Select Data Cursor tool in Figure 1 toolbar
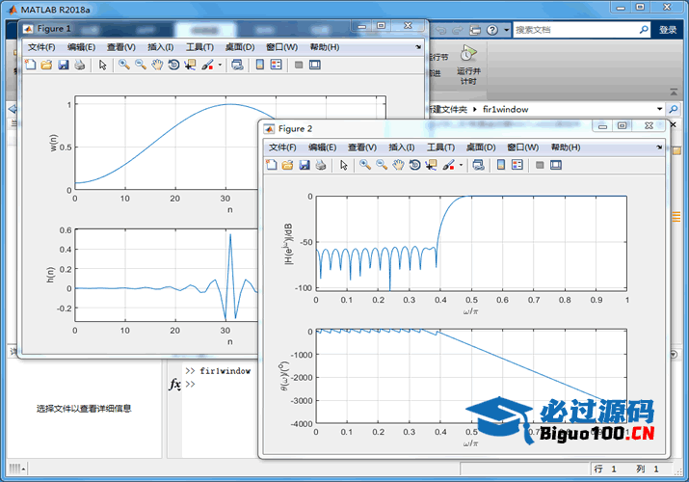Viewport: 689px width, 482px height. pyautogui.click(x=190, y=65)
